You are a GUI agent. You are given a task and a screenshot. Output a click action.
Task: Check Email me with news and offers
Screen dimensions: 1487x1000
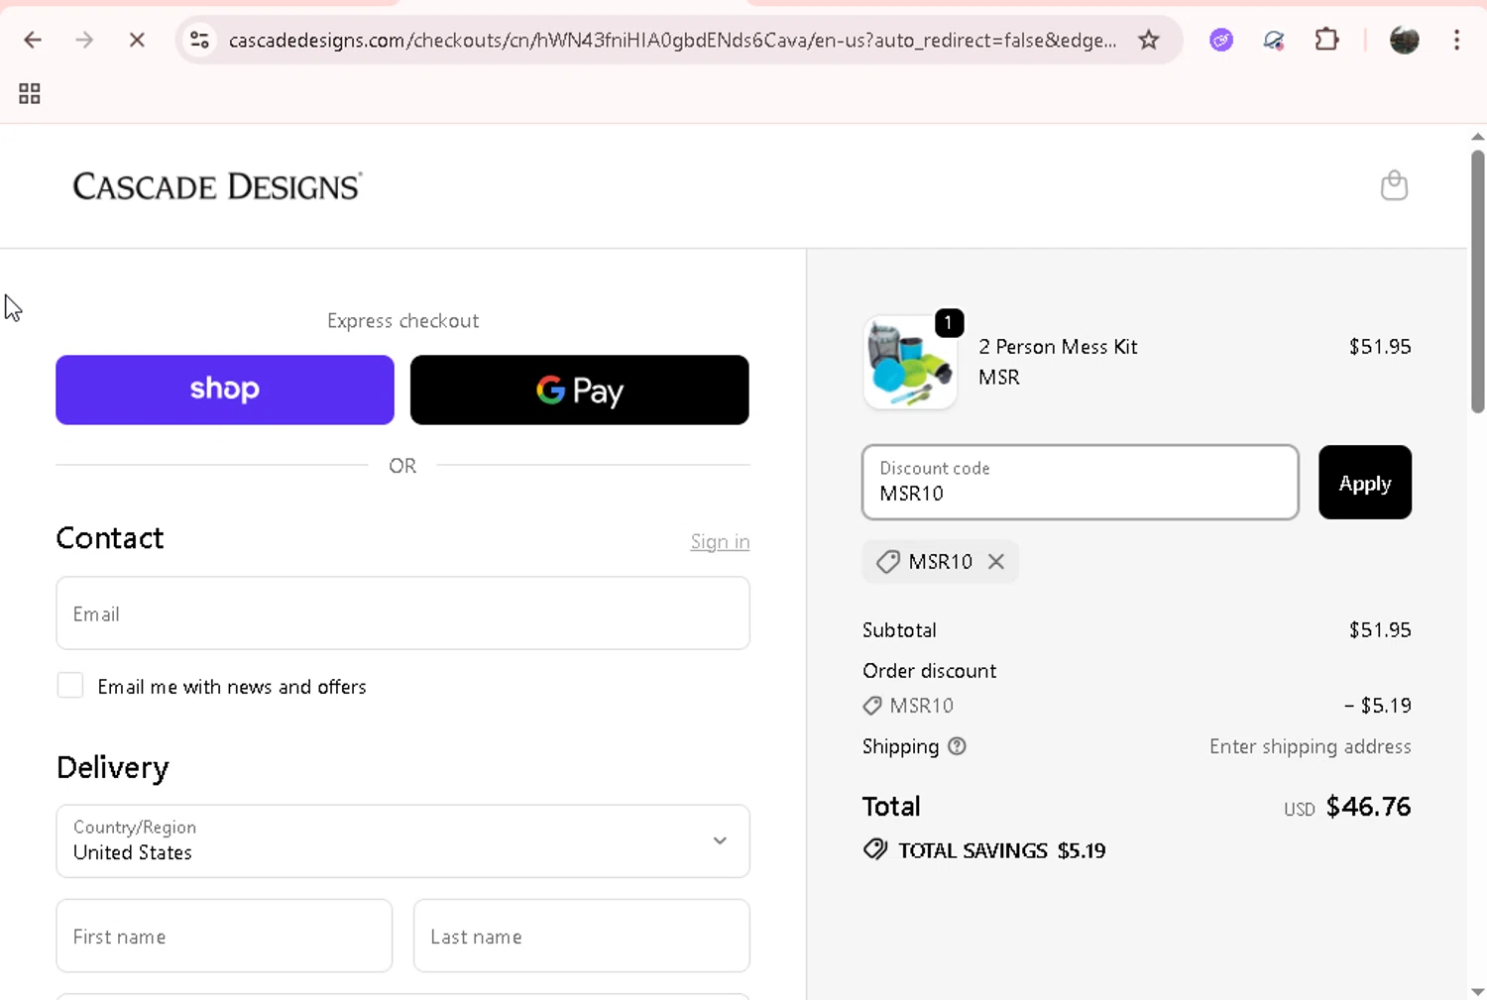click(70, 686)
